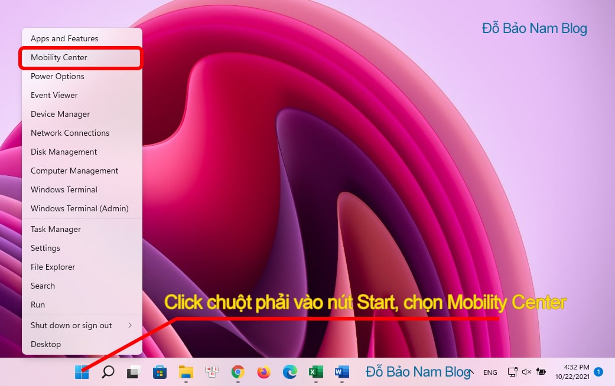Select the Search menu entry
The height and width of the screenshot is (386, 615).
click(82, 286)
